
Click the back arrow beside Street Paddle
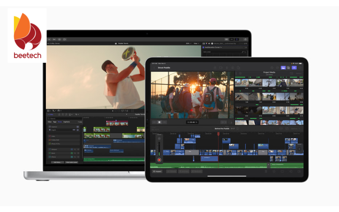click(155, 67)
